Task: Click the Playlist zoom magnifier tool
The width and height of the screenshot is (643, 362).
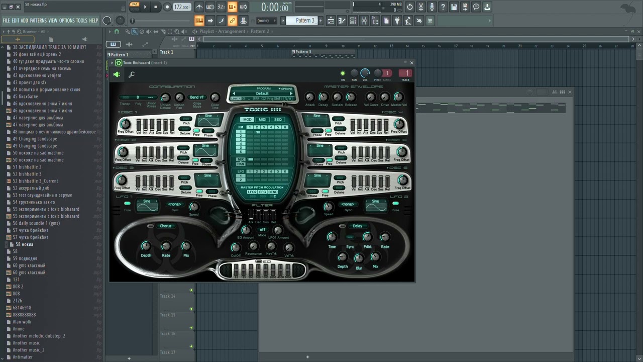Action: pyautogui.click(x=177, y=32)
